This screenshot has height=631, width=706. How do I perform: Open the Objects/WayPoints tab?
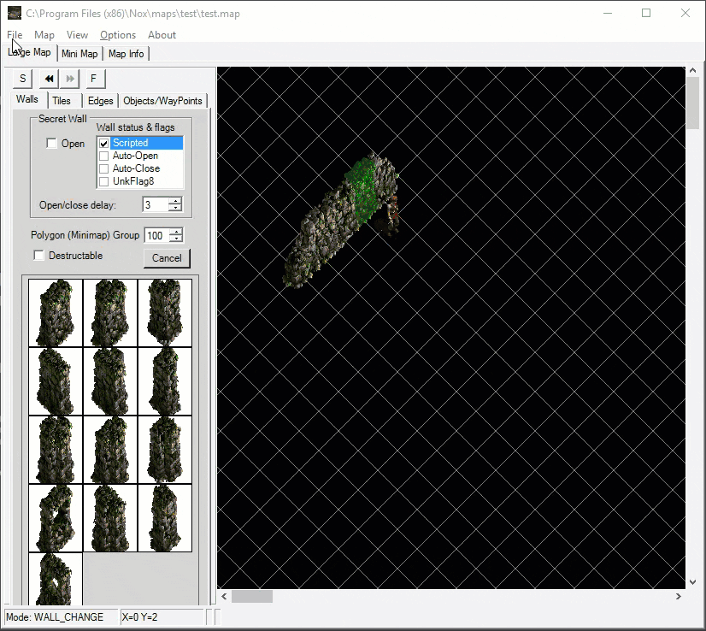[x=162, y=101]
